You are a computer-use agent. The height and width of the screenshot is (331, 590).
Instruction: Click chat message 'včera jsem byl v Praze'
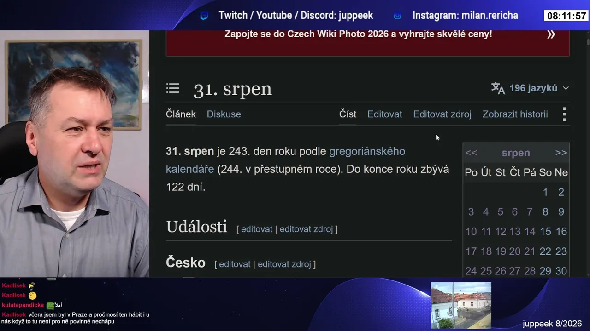click(76, 318)
